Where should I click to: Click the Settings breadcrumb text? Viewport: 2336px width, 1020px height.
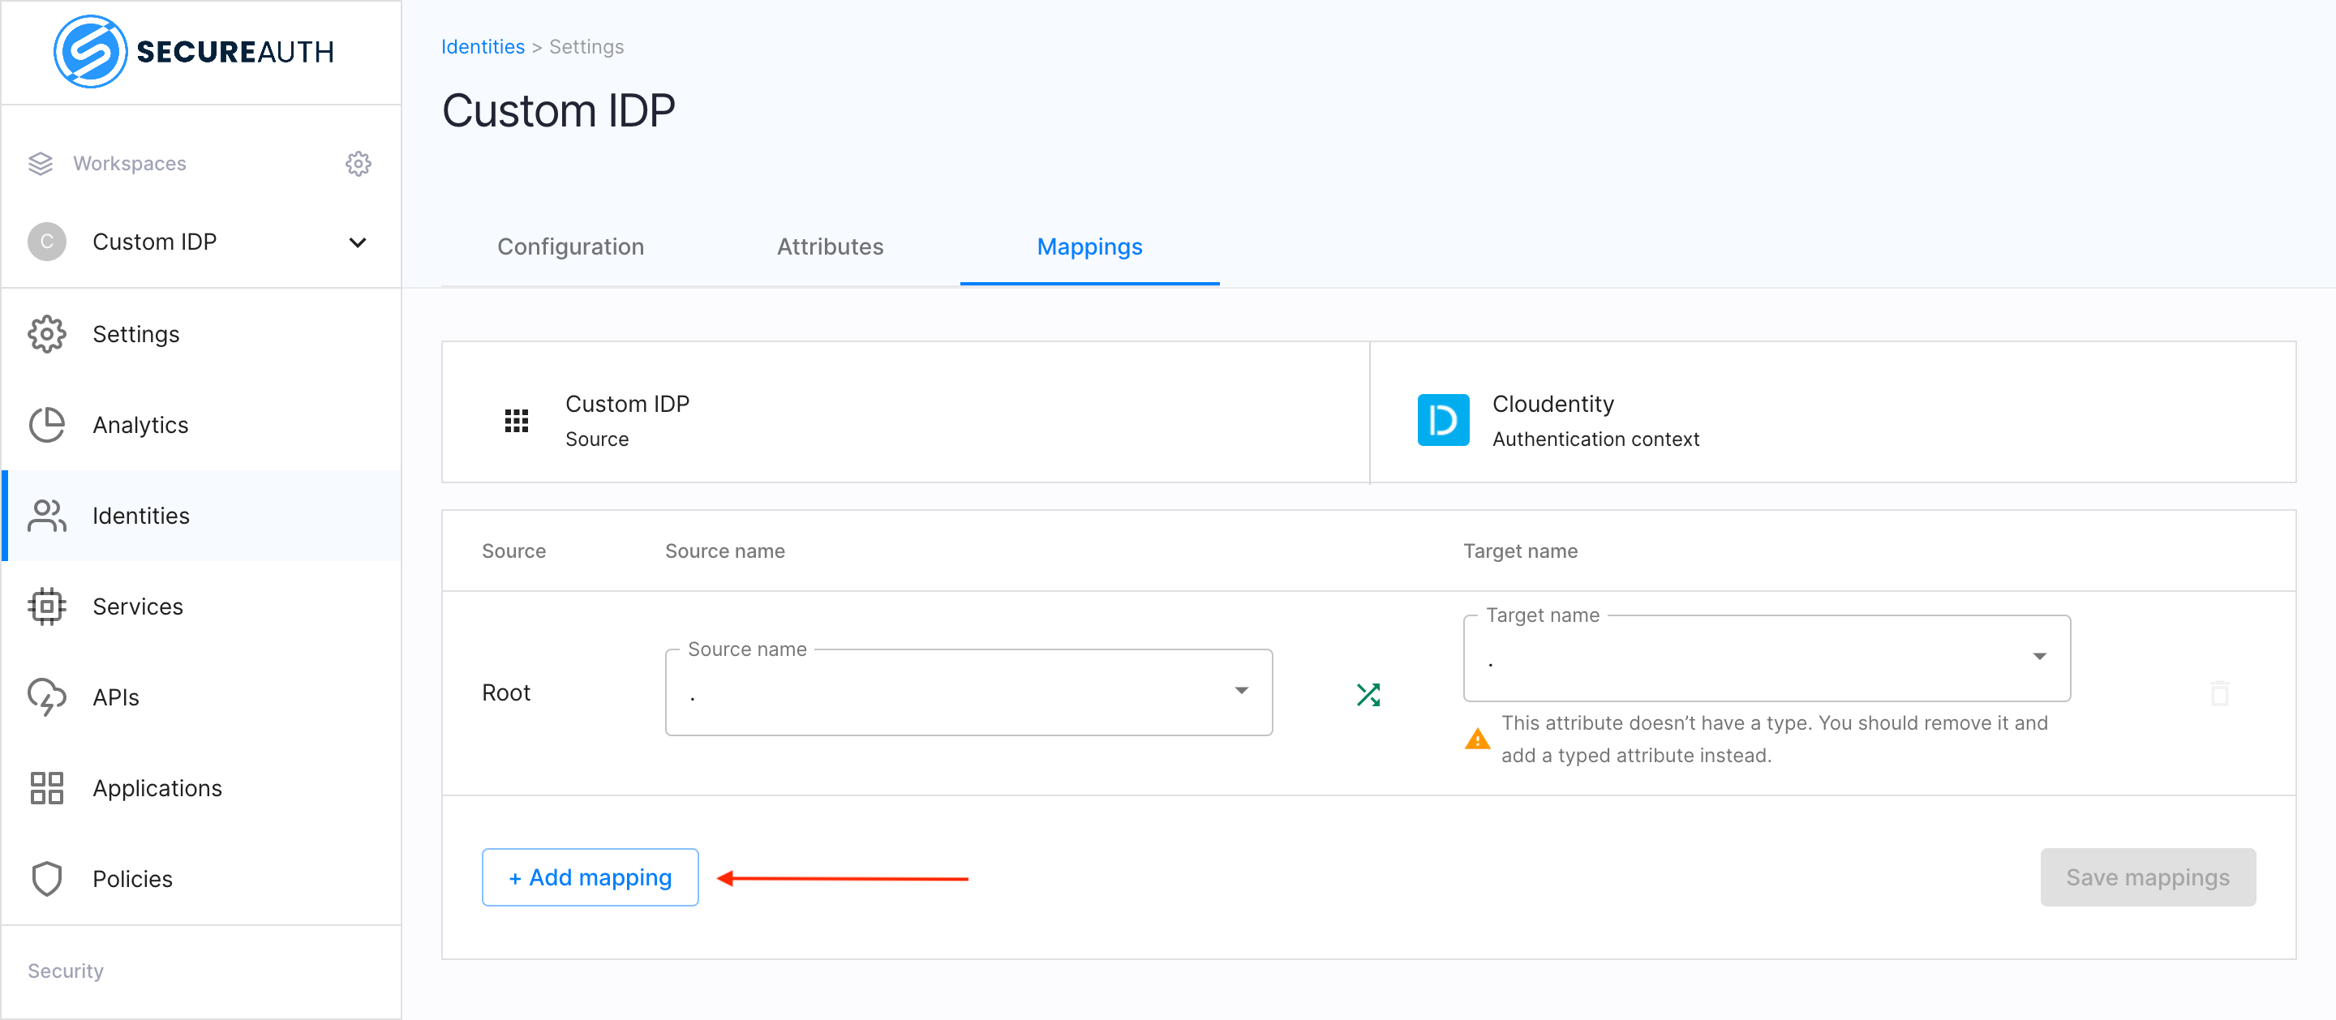tap(586, 46)
